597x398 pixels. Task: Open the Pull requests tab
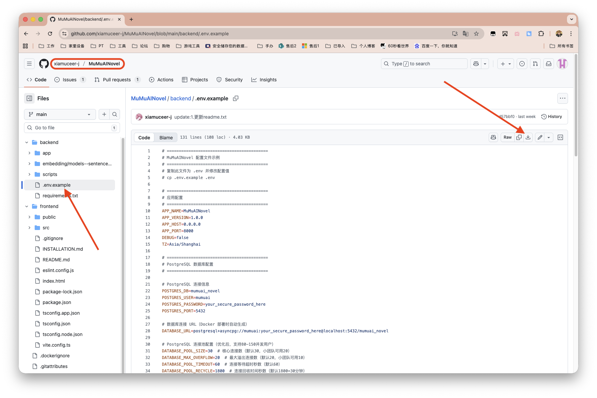coord(116,80)
